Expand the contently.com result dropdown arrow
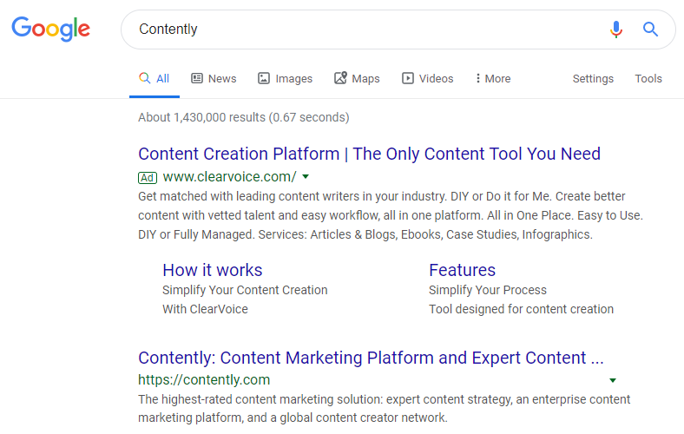Image resolution: width=684 pixels, height=434 pixels. click(613, 380)
